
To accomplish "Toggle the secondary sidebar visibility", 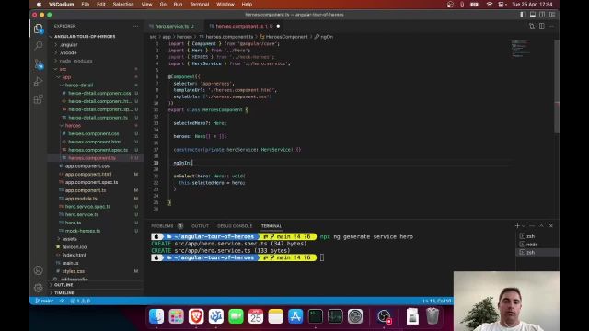I will (x=542, y=15).
